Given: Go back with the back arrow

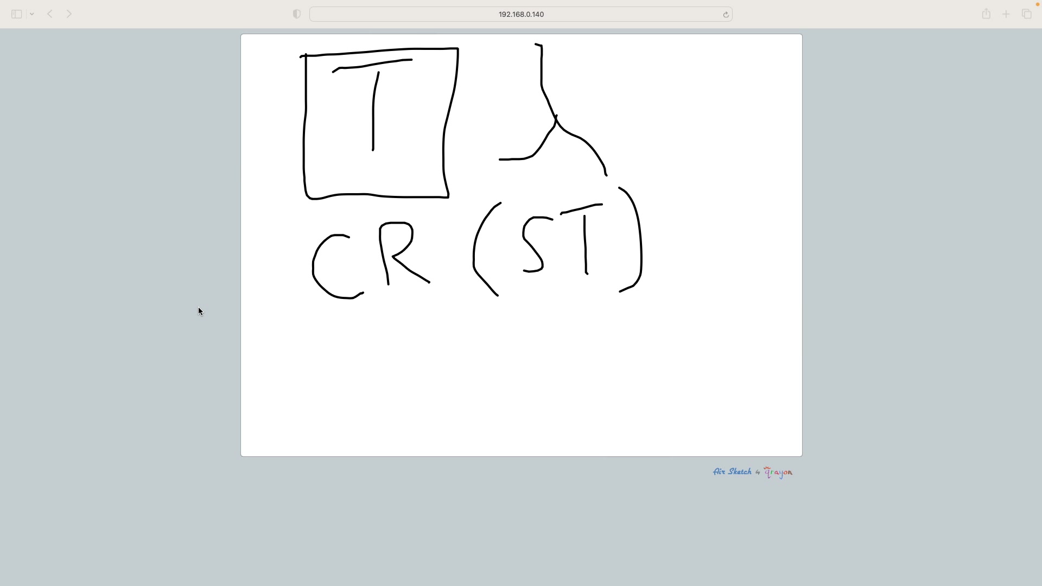Looking at the screenshot, I should point(49,14).
